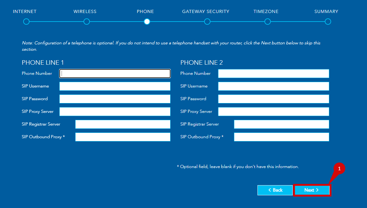The image size is (367, 208).
Task: Click the Phone step circle marker
Action: point(147,22)
